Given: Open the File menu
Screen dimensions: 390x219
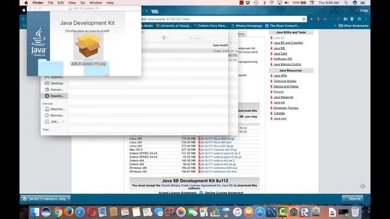Looking at the screenshot, I should point(51,2).
